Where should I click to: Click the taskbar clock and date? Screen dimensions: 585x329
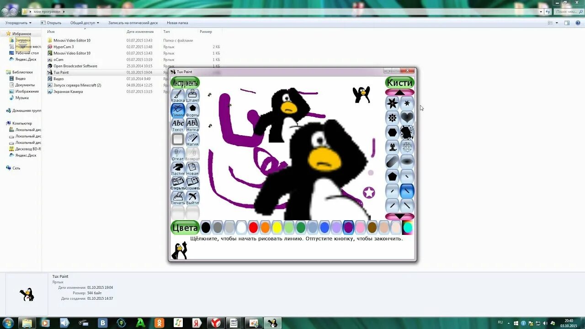pyautogui.click(x=569, y=323)
